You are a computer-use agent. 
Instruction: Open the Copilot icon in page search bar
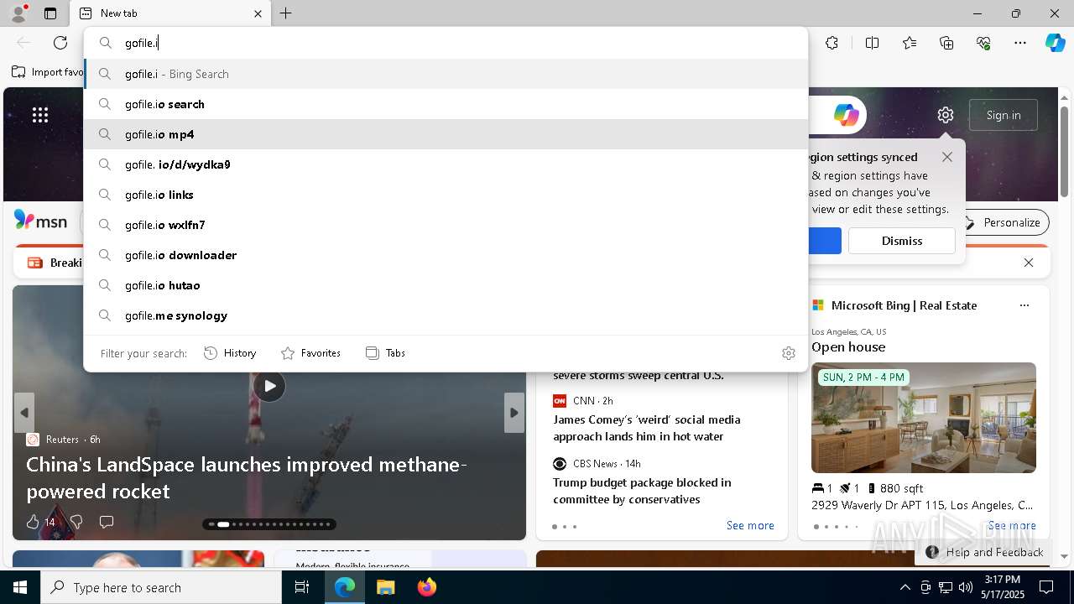(x=846, y=115)
